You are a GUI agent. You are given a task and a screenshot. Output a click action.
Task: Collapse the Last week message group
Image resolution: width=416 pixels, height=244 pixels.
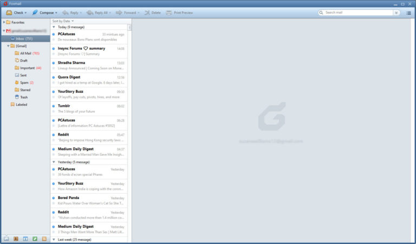[x=54, y=240]
